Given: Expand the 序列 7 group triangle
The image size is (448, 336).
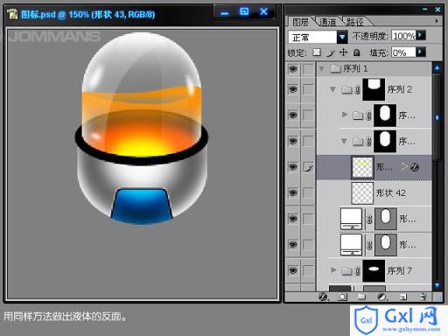Looking at the screenshot, I should click(x=333, y=269).
